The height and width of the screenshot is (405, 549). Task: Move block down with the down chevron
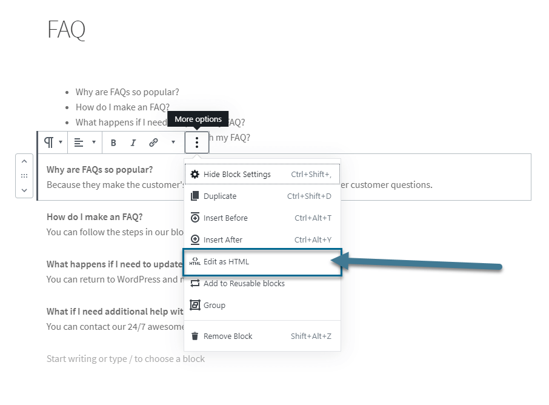click(x=24, y=190)
